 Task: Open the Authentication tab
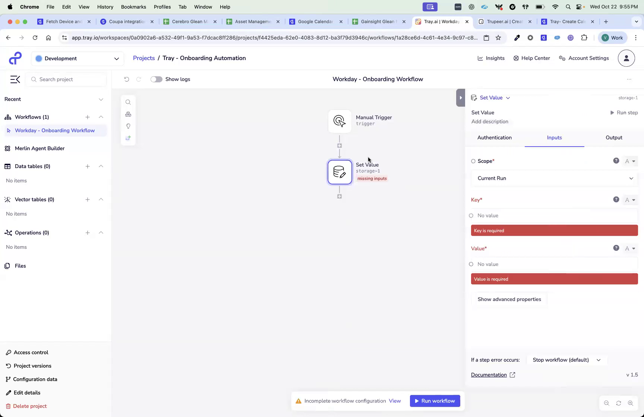point(495,137)
